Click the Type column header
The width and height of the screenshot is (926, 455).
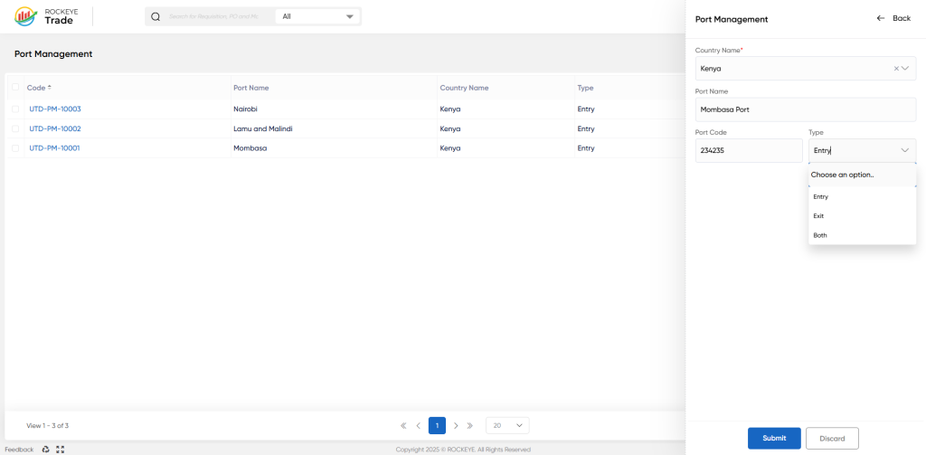[x=585, y=88]
